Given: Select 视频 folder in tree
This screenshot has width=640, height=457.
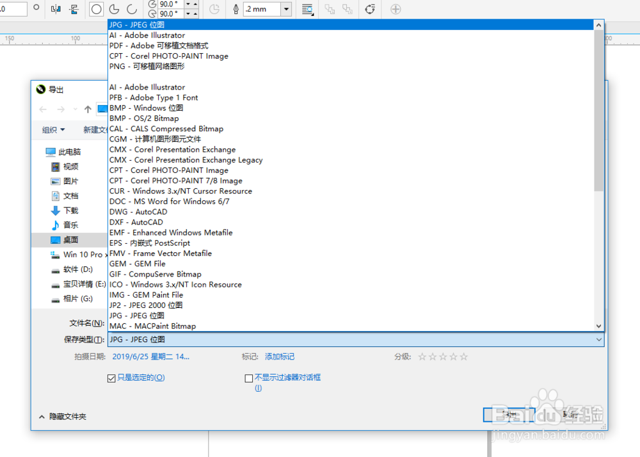Looking at the screenshot, I should [x=65, y=166].
